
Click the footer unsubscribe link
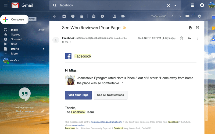[78, 125]
